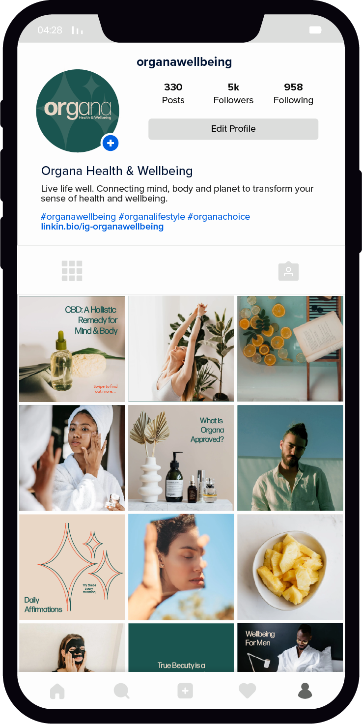Viewport: 362px width, 724px height.
Task: Tap blue plus badge on profile picture
Action: pyautogui.click(x=111, y=143)
